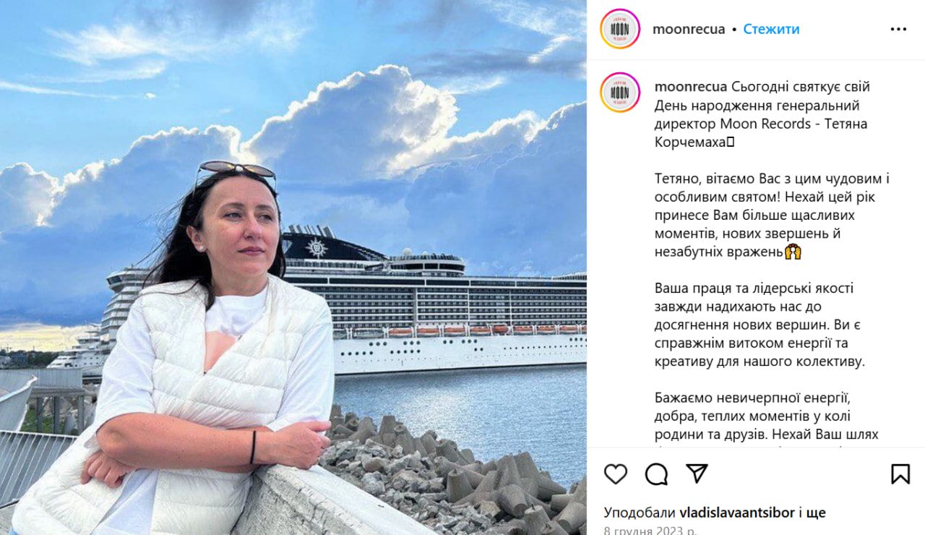Image resolution: width=925 pixels, height=535 pixels.
Task: Open the vladislavaantsibor profile from the likes line
Action: pos(737,513)
